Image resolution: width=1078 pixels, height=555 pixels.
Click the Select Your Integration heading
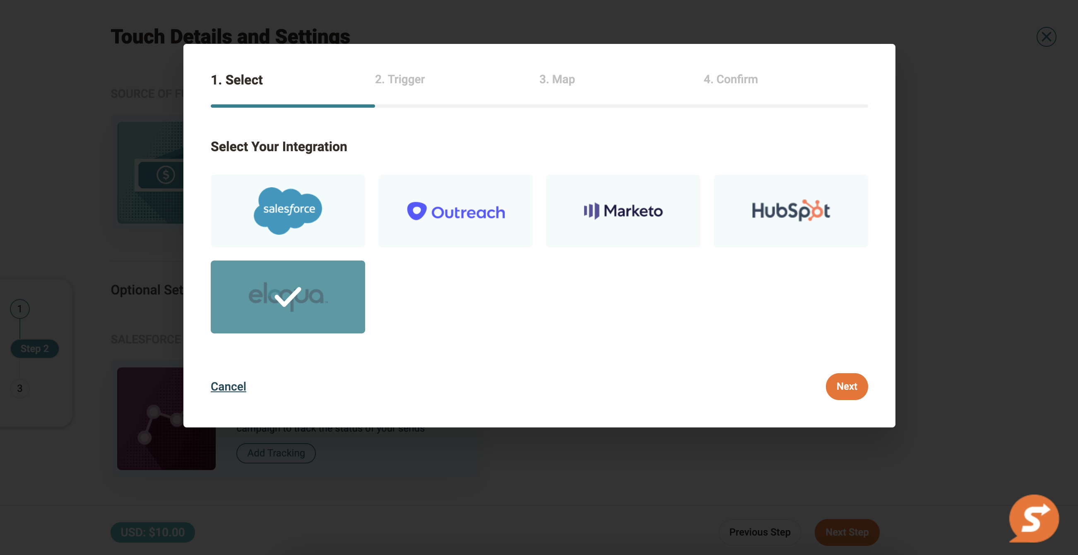coord(278,147)
